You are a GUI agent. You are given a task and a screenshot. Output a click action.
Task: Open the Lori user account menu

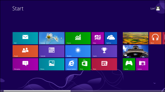click(155, 9)
